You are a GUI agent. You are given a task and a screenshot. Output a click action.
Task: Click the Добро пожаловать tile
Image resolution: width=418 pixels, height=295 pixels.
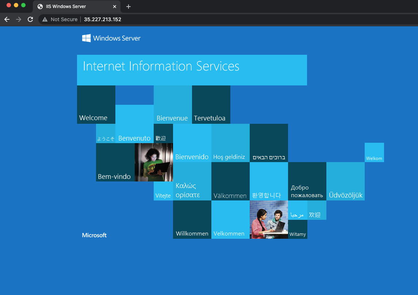pyautogui.click(x=307, y=181)
